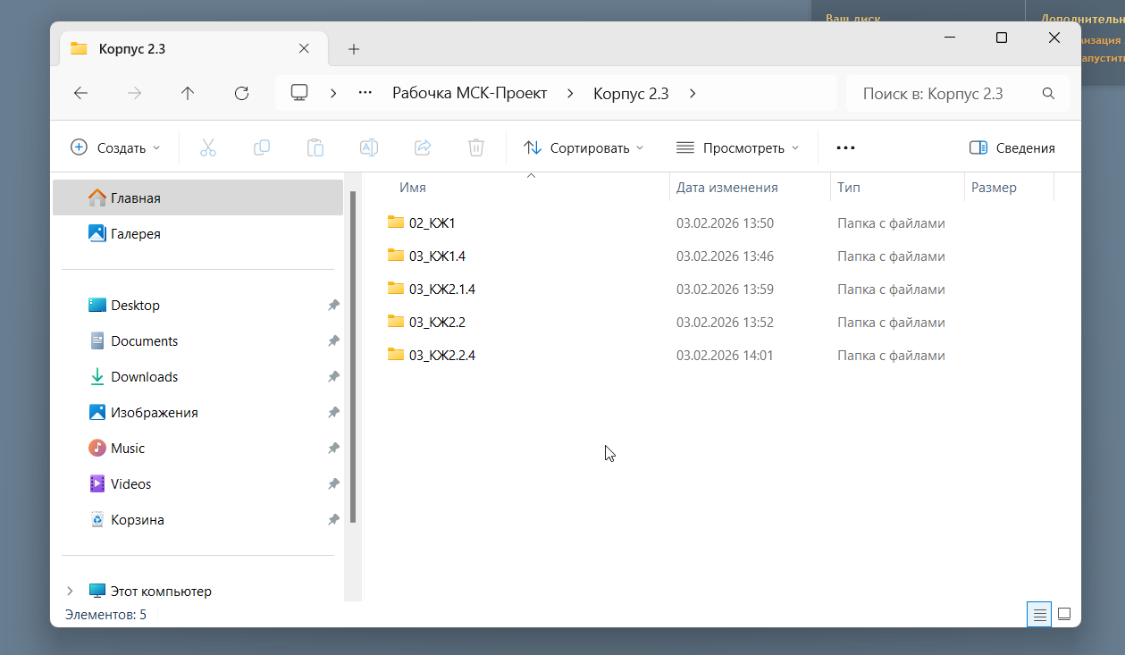This screenshot has height=655, width=1125.
Task: Click the Cut scissors icon
Action: pos(208,147)
